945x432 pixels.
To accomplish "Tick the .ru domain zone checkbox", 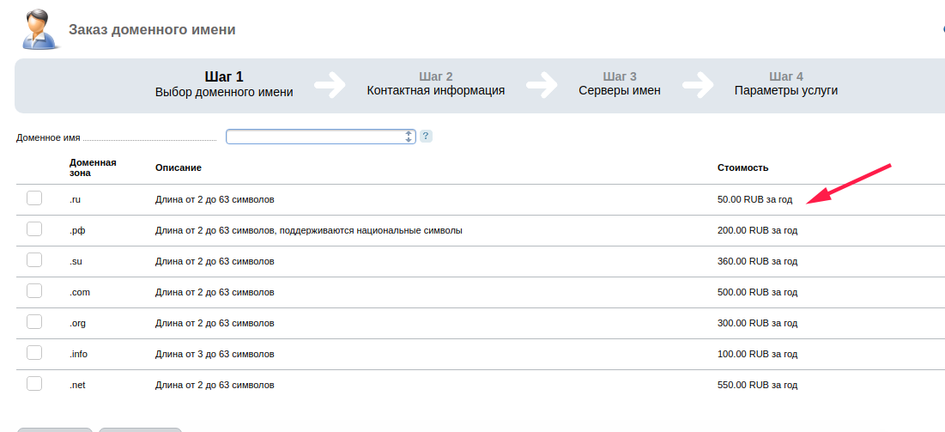I will click(34, 198).
